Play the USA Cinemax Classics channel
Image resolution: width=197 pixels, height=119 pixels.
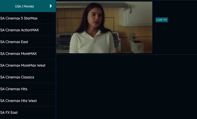28,77
